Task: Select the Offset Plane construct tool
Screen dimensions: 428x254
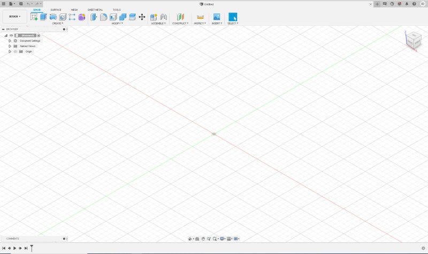Action: [x=180, y=17]
